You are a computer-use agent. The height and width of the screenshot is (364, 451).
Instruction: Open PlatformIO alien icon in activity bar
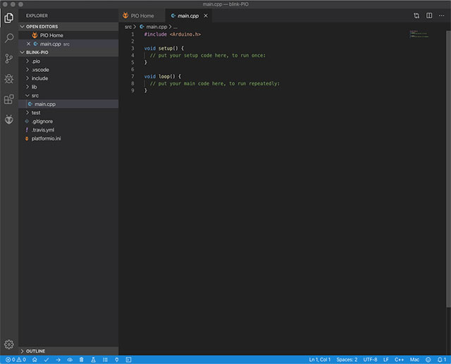click(9, 120)
